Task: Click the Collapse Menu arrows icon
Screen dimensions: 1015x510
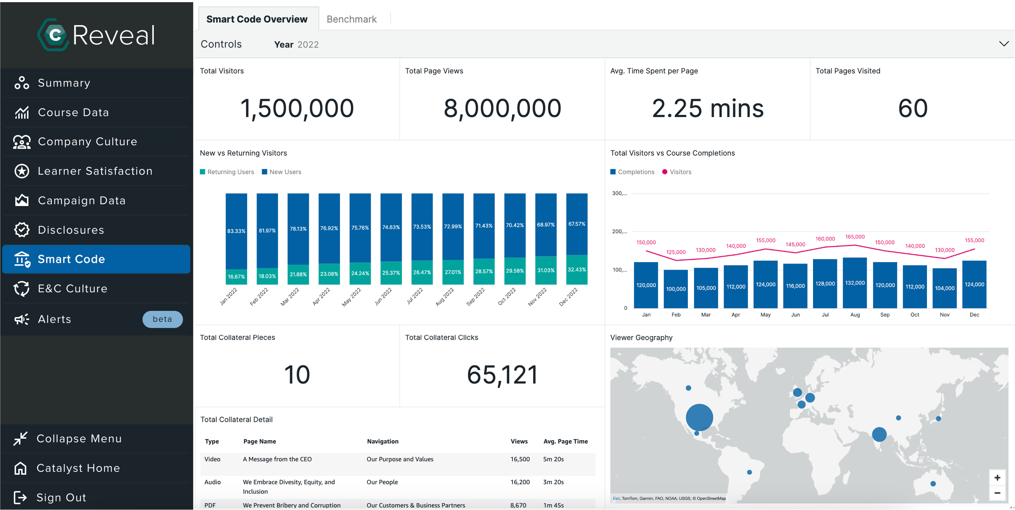Action: click(21, 439)
